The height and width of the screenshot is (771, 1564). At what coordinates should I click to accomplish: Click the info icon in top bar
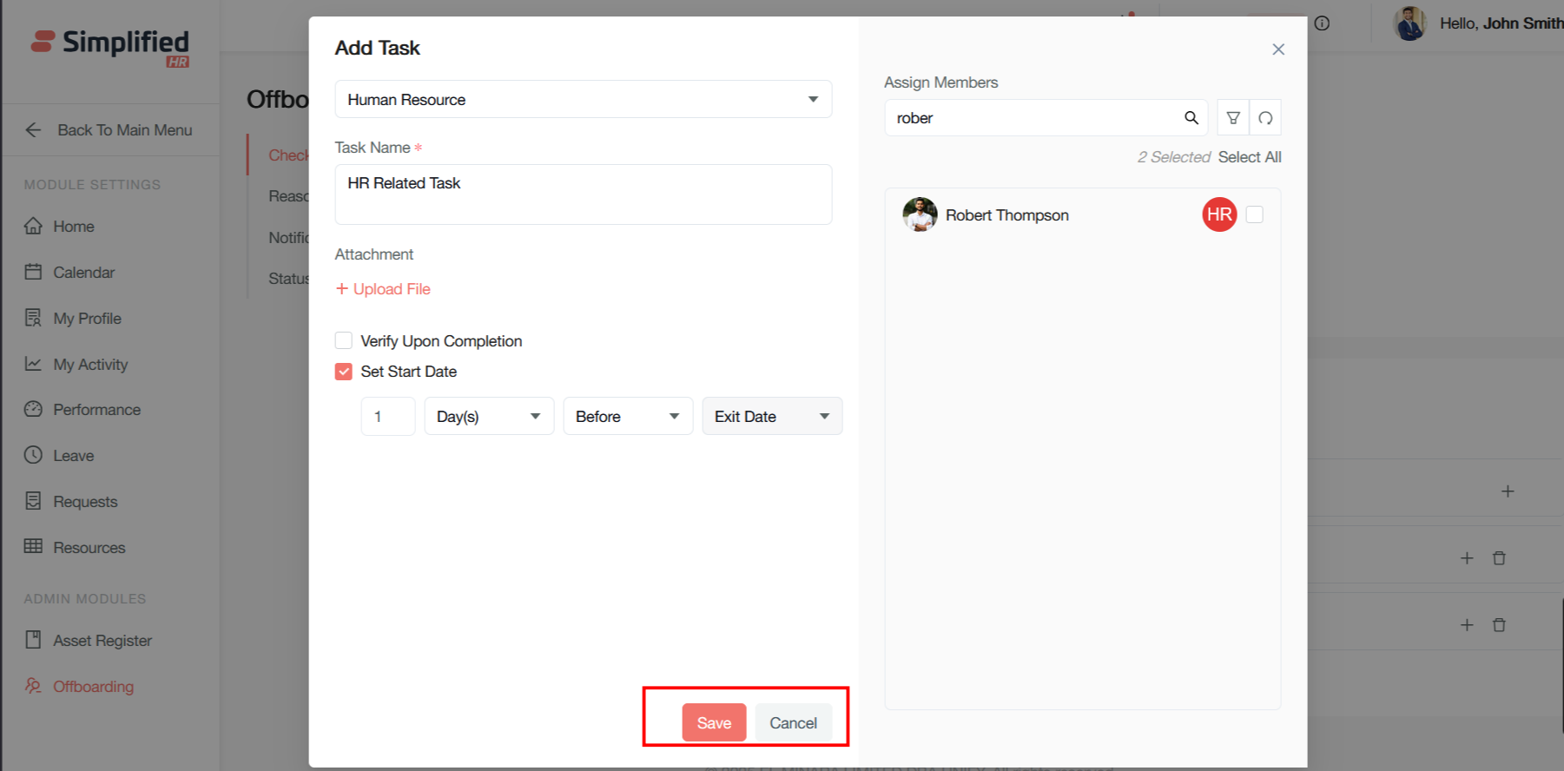pyautogui.click(x=1322, y=23)
